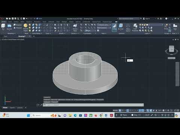
Task: Click the right-side vertical scrollbar
Action: click(177, 74)
